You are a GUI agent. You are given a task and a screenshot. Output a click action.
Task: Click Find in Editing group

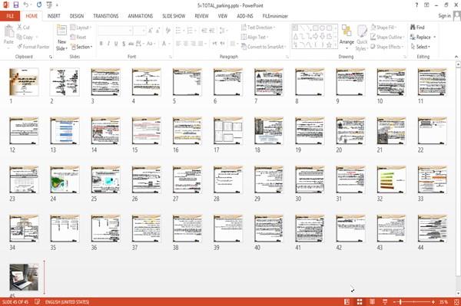coord(417,28)
